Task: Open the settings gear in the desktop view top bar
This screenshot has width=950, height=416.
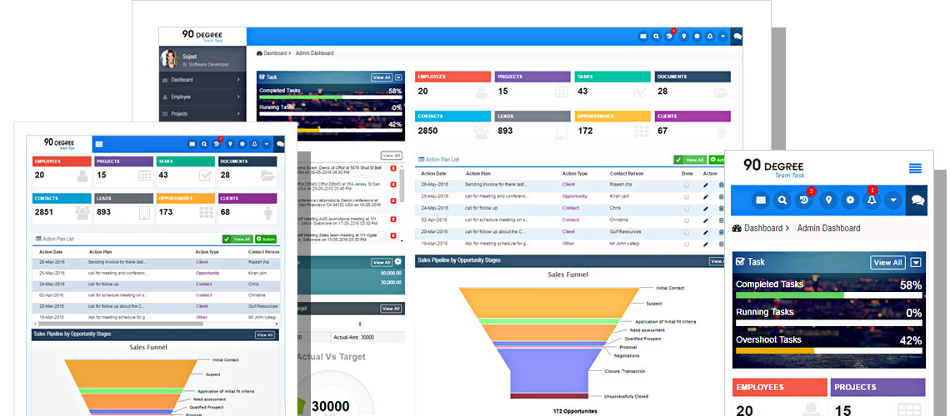Action: pos(697,37)
